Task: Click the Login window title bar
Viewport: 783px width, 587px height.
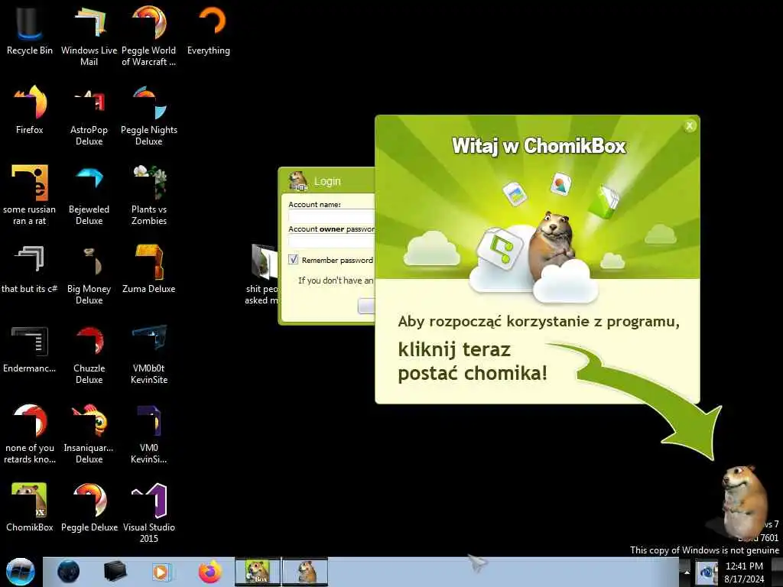Action: (327, 181)
